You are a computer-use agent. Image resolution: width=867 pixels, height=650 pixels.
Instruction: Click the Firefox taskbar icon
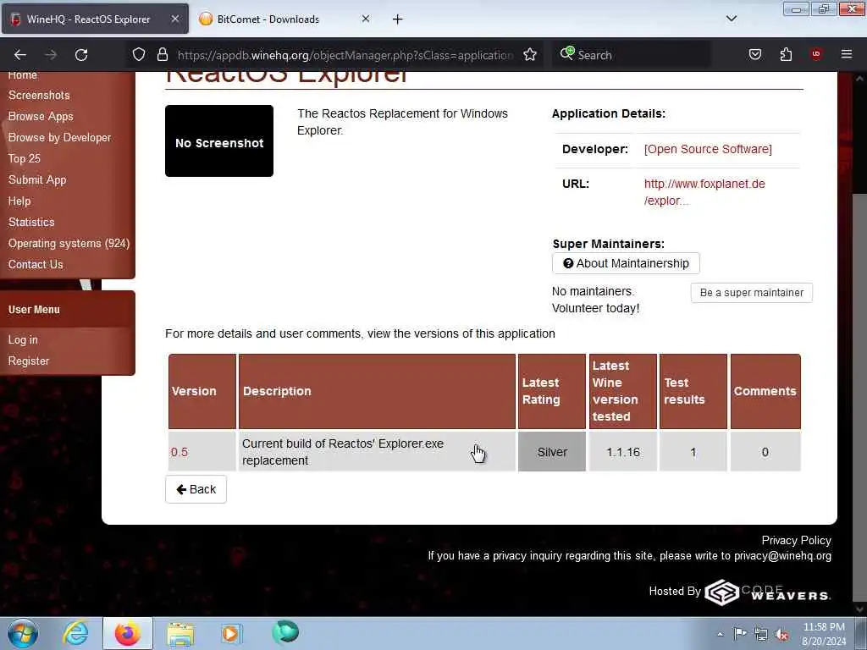click(x=128, y=633)
